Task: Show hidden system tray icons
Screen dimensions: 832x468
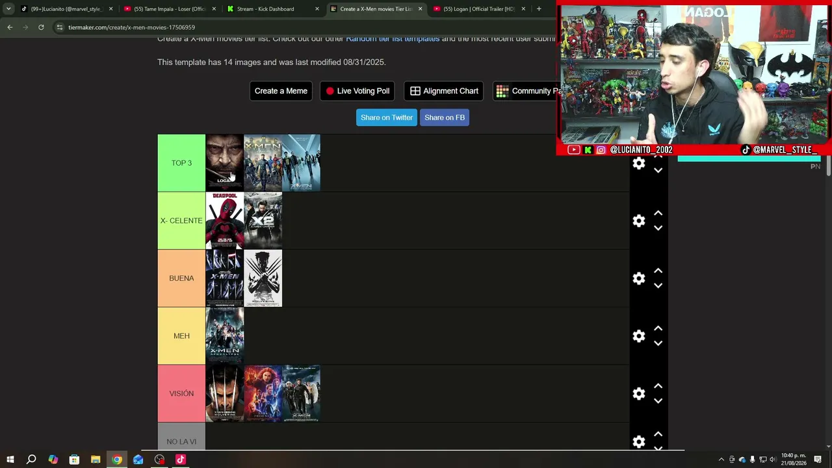Action: coord(721,460)
